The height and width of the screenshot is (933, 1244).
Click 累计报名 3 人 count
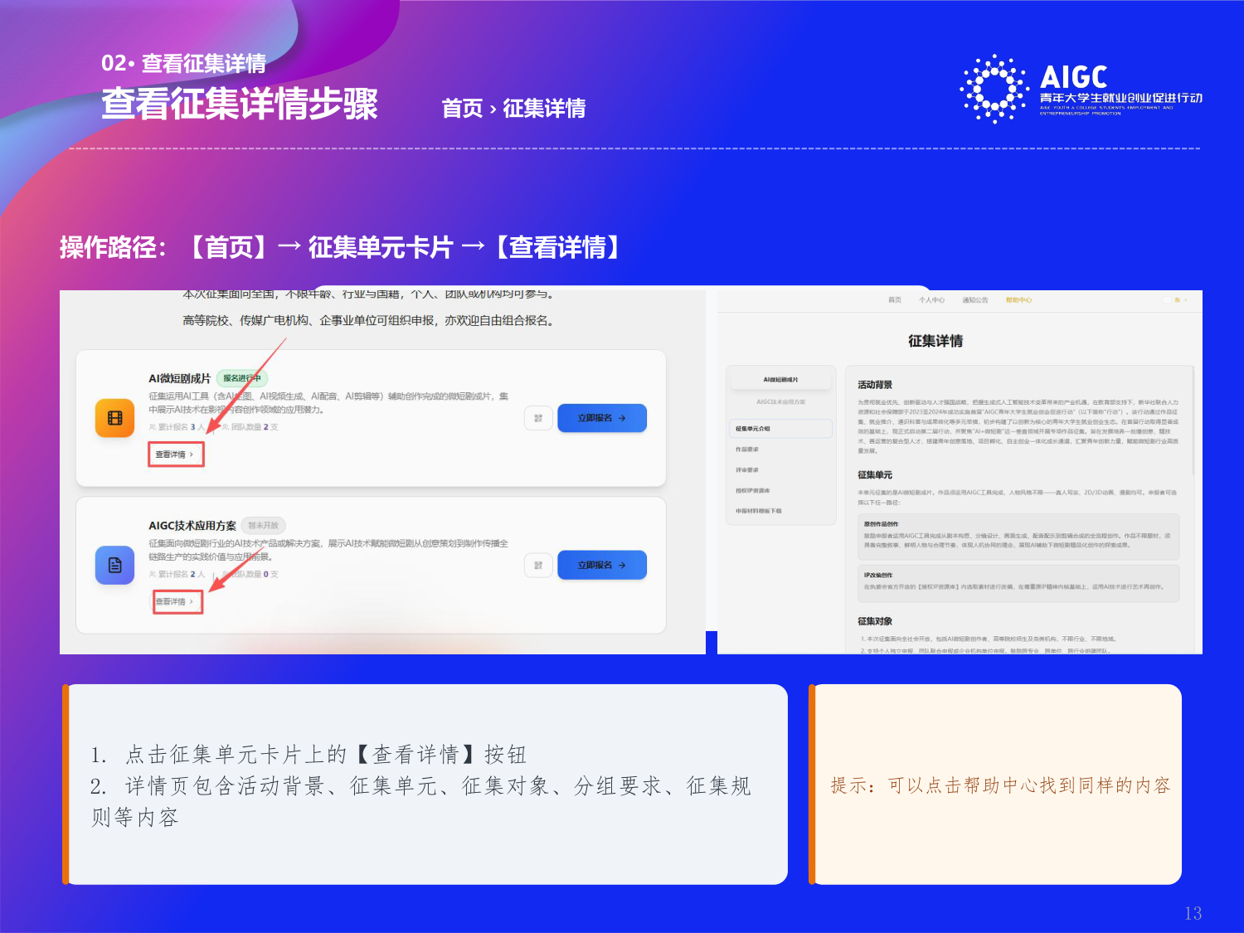coord(177,427)
